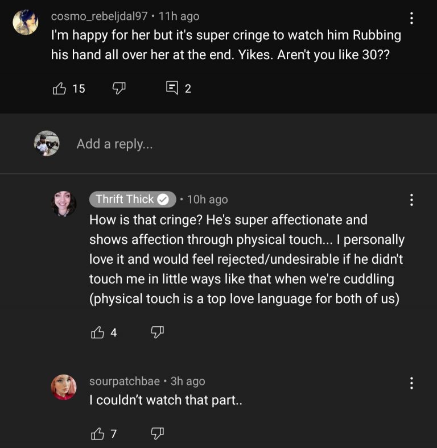This screenshot has height=448, width=437.
Task: Select the 15 likes count
Action: click(x=79, y=89)
